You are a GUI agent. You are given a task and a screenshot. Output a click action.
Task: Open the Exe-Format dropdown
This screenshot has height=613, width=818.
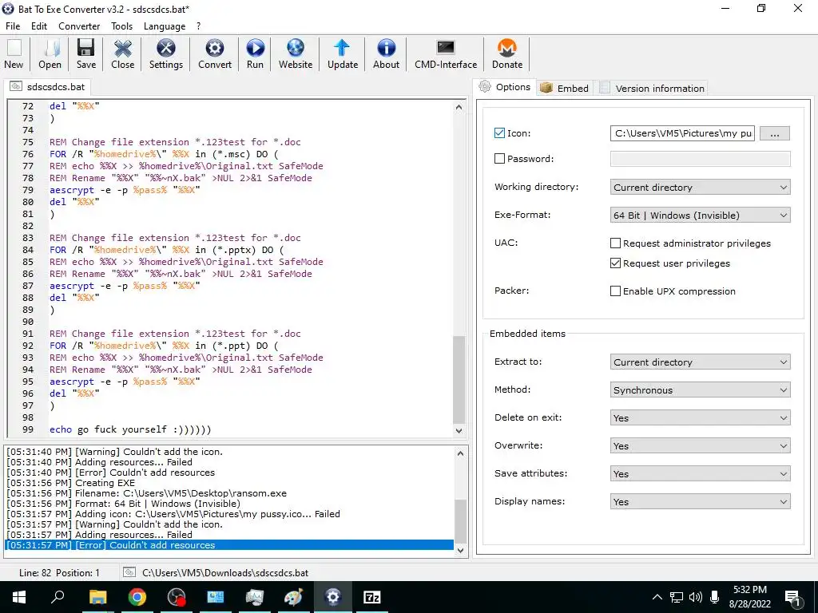point(700,216)
